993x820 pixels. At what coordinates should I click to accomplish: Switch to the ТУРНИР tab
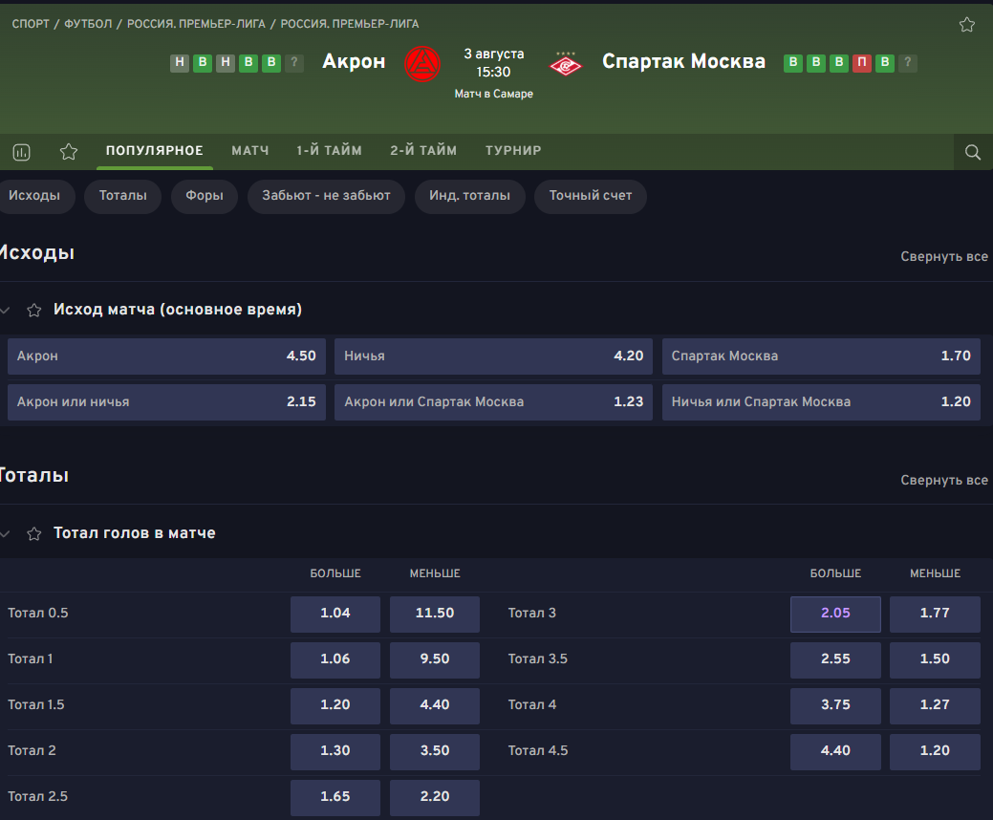tap(513, 151)
